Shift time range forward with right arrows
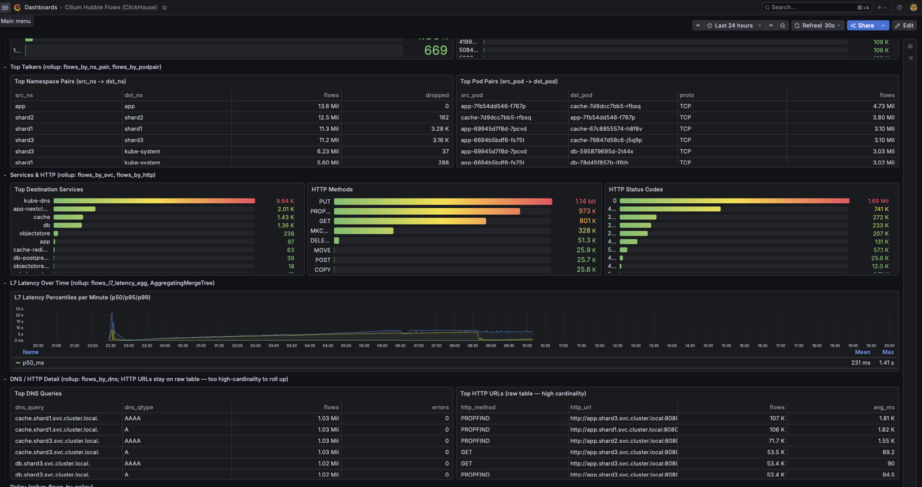 [771, 25]
